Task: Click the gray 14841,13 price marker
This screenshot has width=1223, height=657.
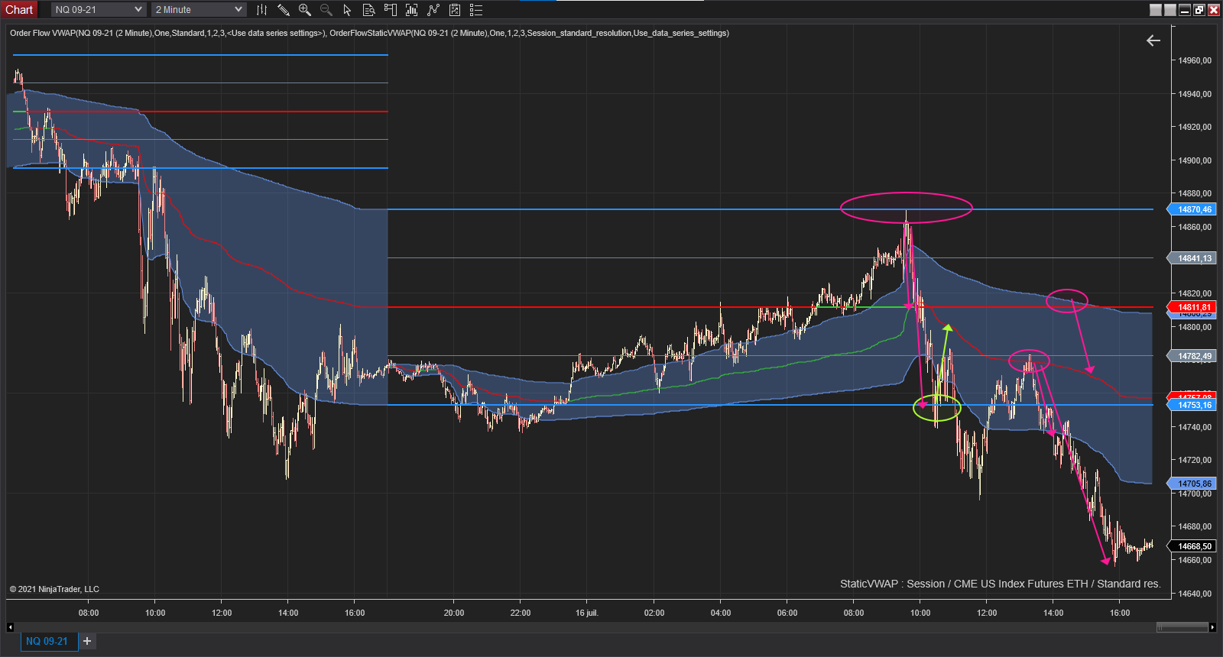Action: click(1192, 258)
